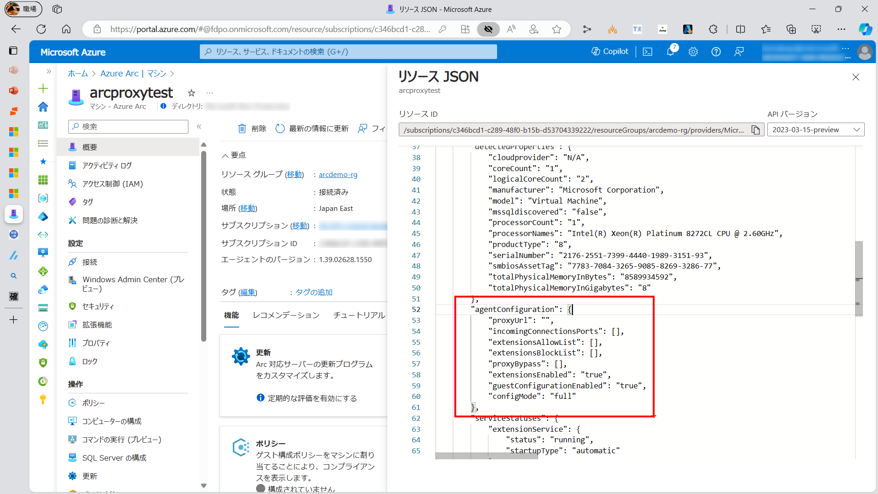878x494 pixels.
Task: Click the 削除 toolbar button
Action: 252,129
